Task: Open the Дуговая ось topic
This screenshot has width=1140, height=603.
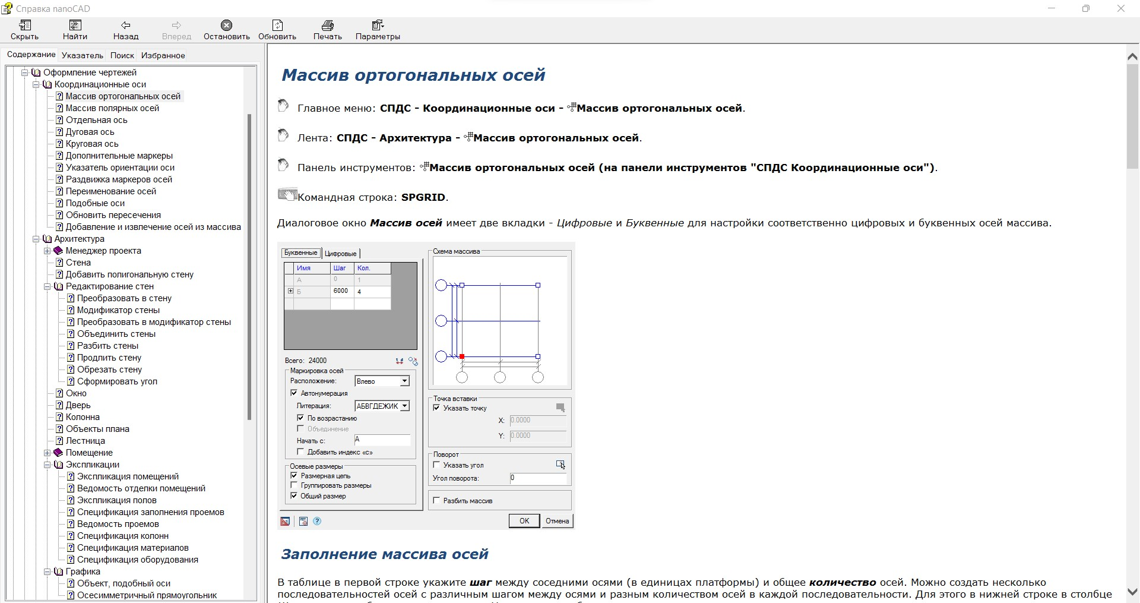Action: (90, 132)
